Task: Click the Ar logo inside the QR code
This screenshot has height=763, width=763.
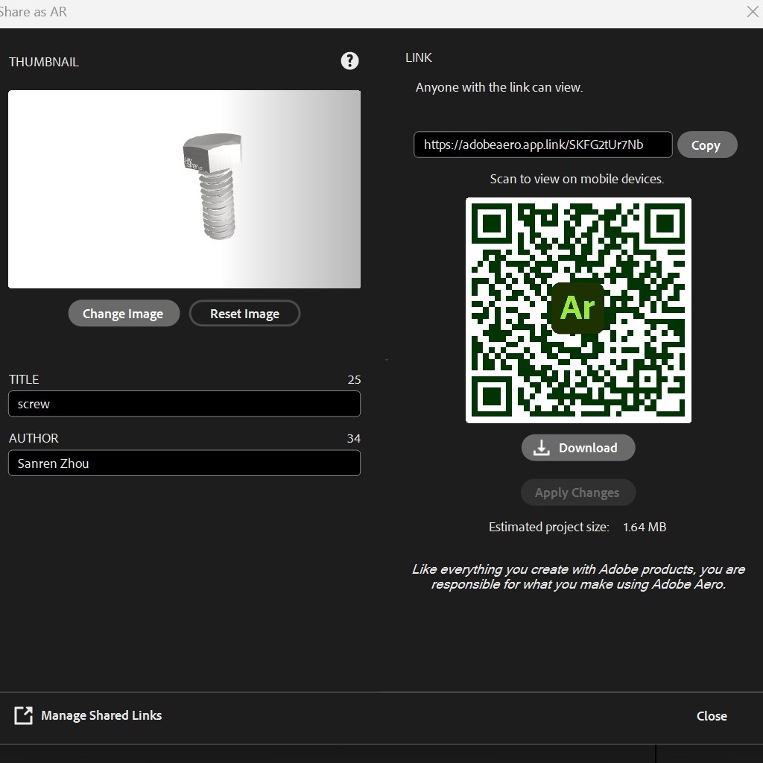Action: [577, 308]
